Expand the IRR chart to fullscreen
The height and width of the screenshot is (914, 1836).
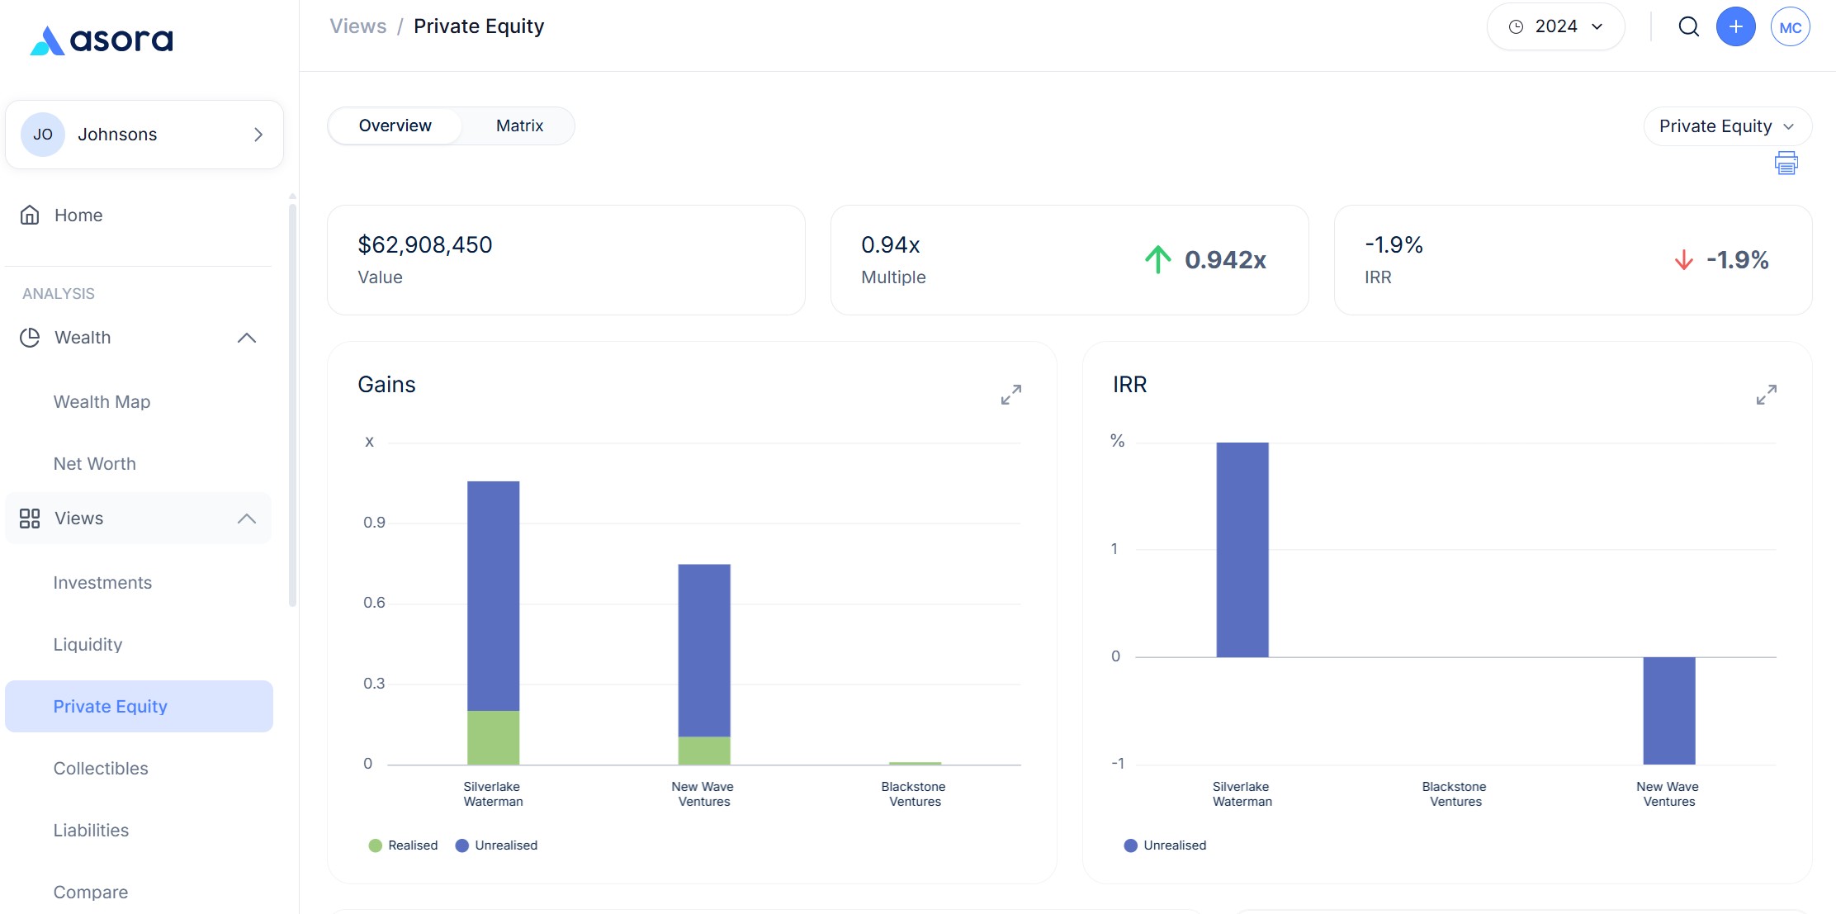click(1766, 395)
